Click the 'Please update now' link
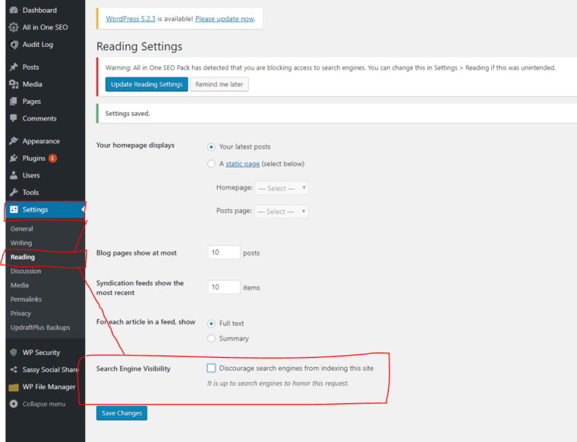The height and width of the screenshot is (442, 577). 225,19
